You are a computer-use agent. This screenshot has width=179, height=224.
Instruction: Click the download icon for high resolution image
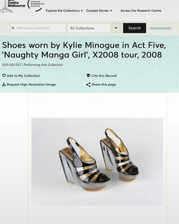tap(4, 84)
